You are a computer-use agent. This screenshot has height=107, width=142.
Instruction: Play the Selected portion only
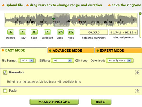point(47,32)
